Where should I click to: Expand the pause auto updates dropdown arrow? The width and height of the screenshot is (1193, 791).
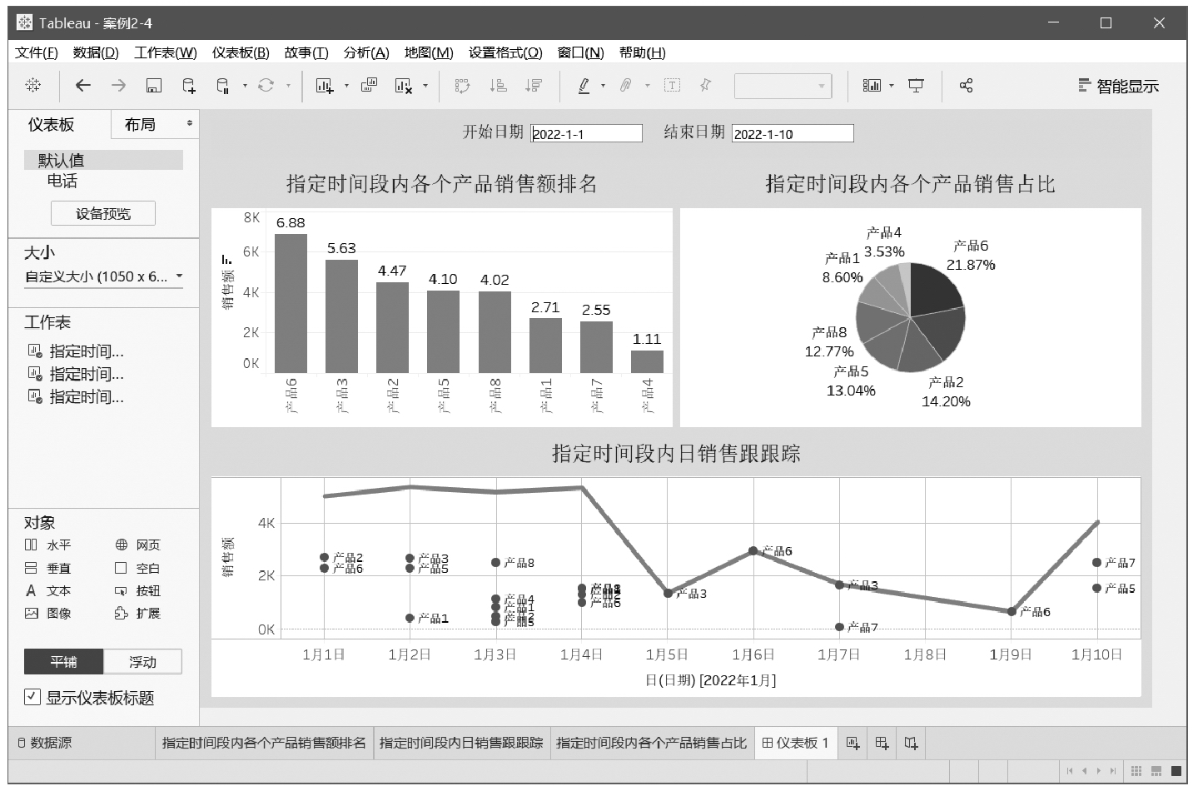[x=245, y=86]
